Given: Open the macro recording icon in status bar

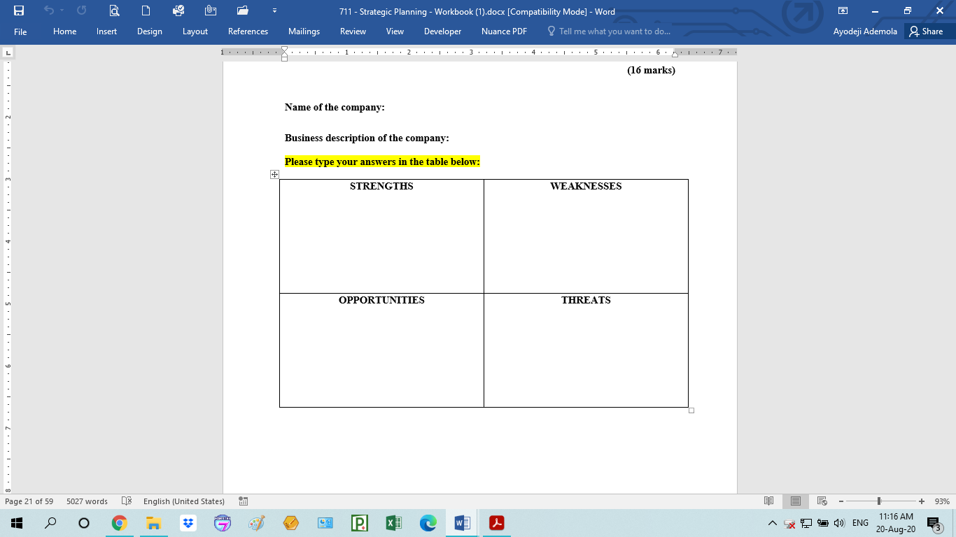Looking at the screenshot, I should [x=243, y=501].
